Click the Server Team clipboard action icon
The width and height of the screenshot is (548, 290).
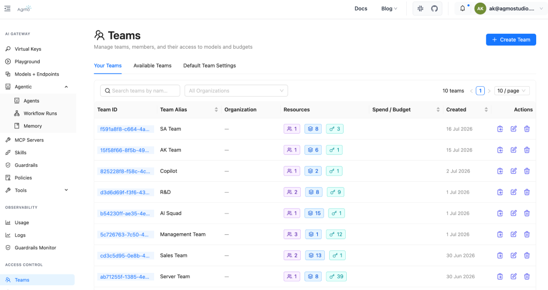point(500,277)
